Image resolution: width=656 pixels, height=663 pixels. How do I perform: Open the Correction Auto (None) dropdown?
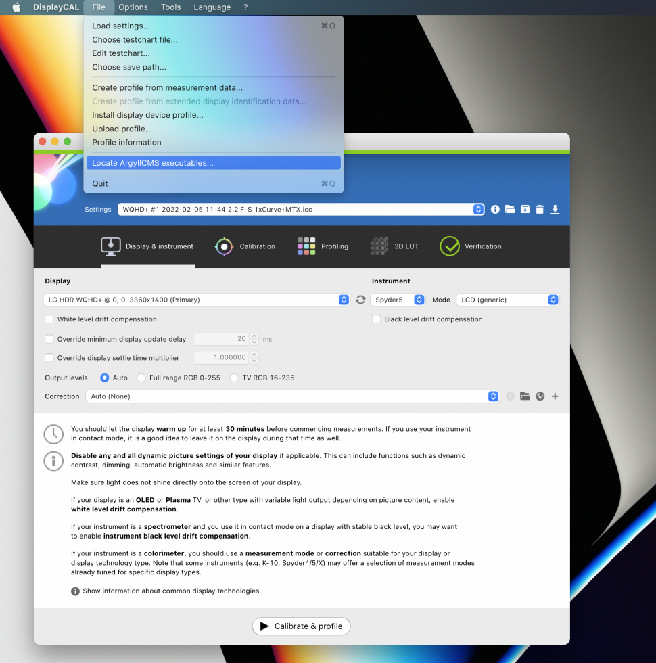point(292,396)
